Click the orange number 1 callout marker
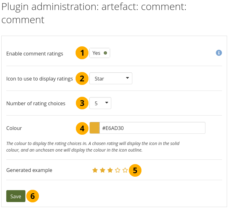This screenshot has width=228, height=208. point(82,53)
